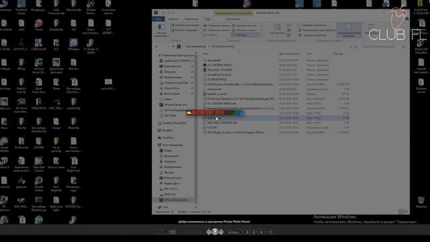
Task: Choose the Список layout option
Action: (210, 35)
